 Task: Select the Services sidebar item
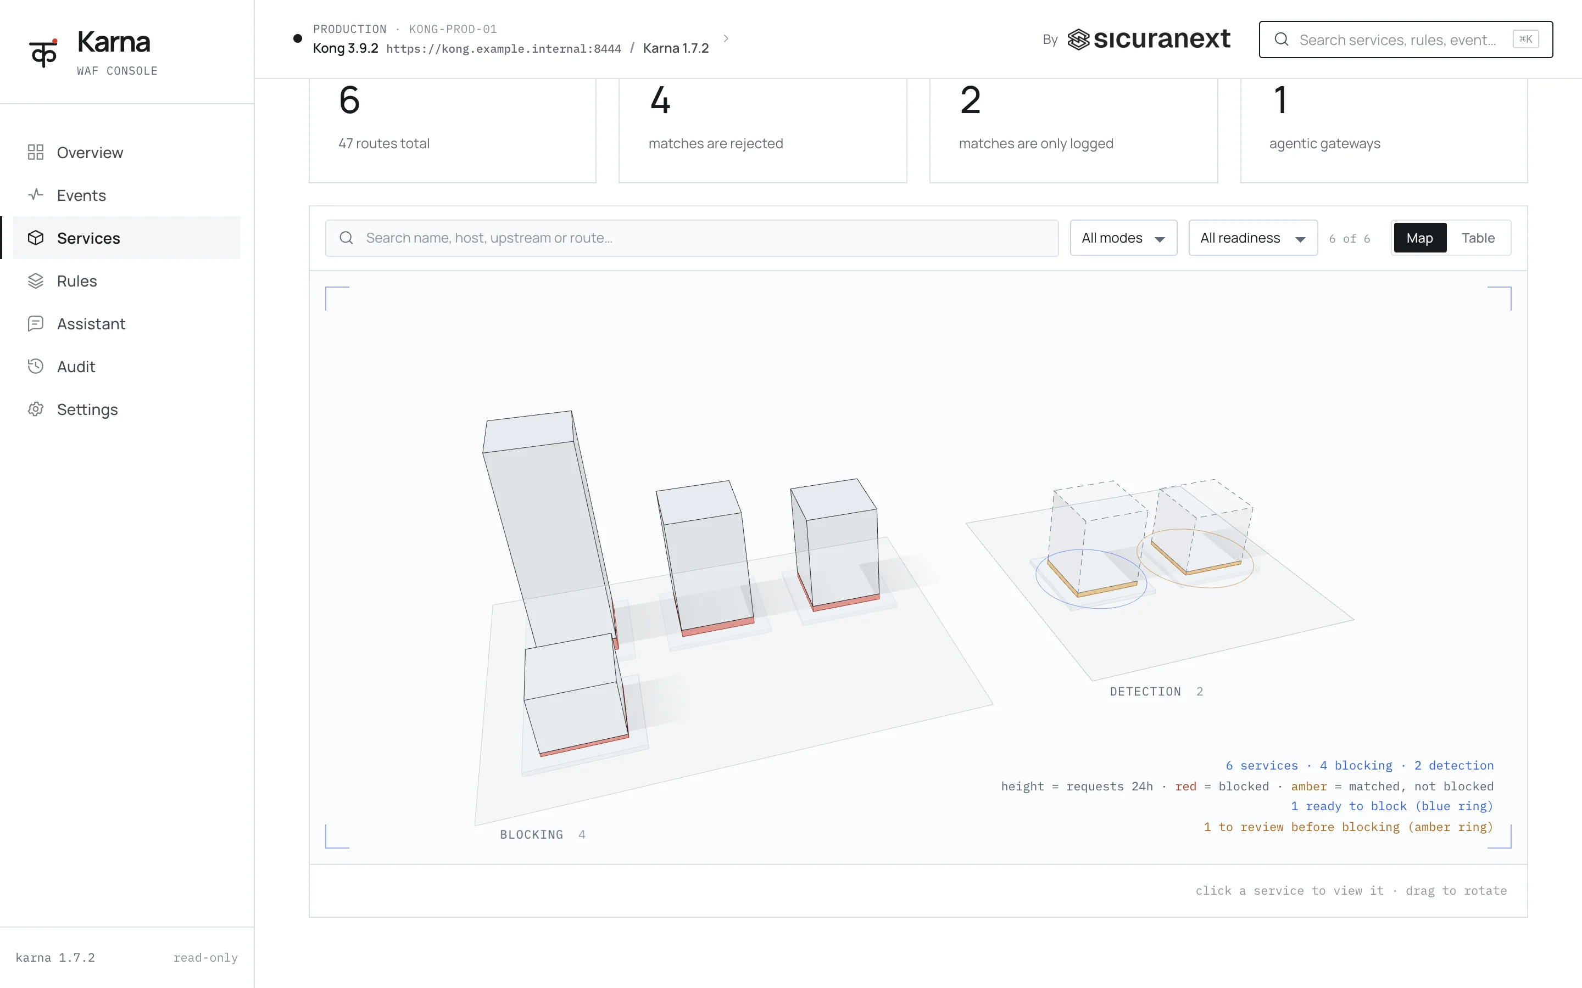[x=127, y=238]
